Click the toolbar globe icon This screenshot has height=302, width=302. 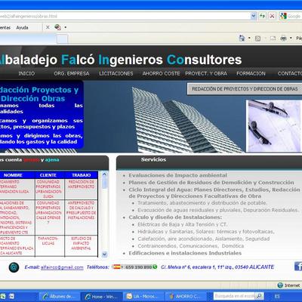[57, 27]
